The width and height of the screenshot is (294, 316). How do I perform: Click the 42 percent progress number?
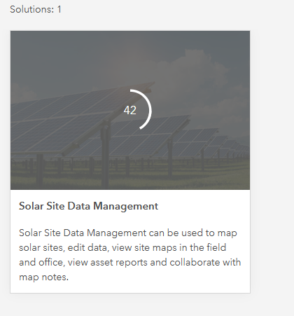click(130, 110)
